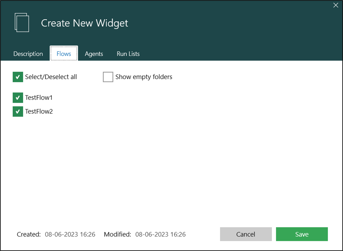343x251 pixels.
Task: Select the Flows tab
Action: (64, 54)
